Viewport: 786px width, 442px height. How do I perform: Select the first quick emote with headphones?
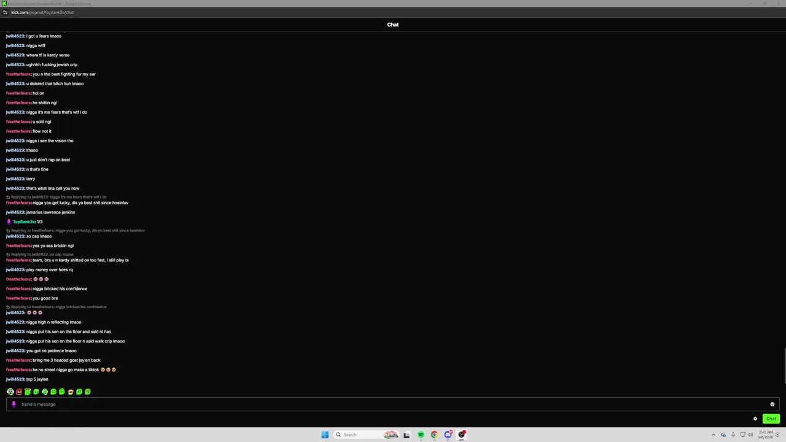(x=10, y=392)
